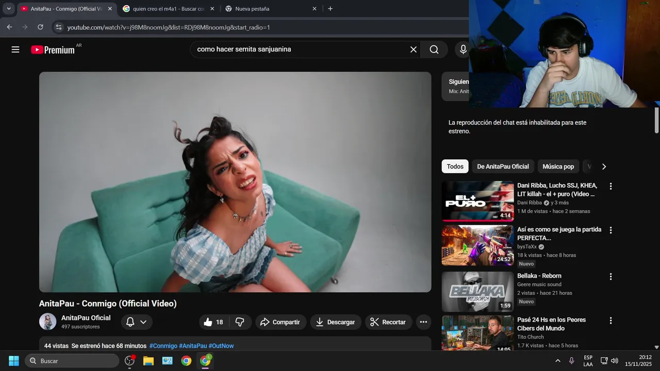The height and width of the screenshot is (371, 660).
Task: Open options for bysTaXx video
Action: click(x=610, y=230)
